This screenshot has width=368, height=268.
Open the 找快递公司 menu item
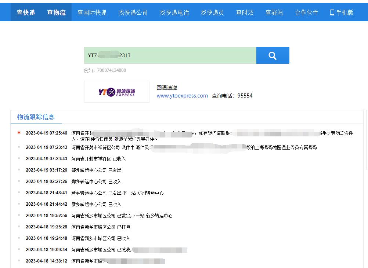(133, 12)
